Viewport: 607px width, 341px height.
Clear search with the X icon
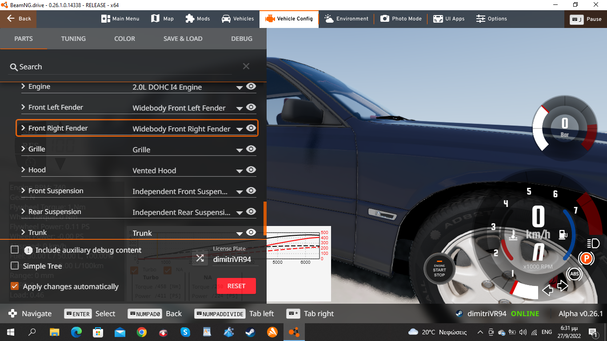(x=246, y=67)
